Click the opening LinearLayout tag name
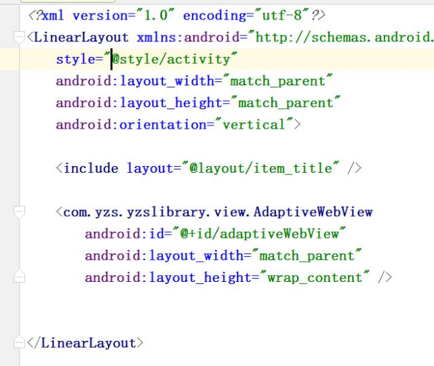 [81, 37]
